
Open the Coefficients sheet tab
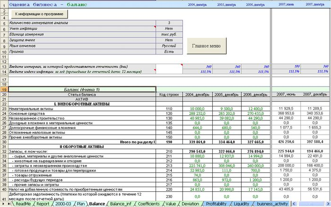click(x=148, y=204)
